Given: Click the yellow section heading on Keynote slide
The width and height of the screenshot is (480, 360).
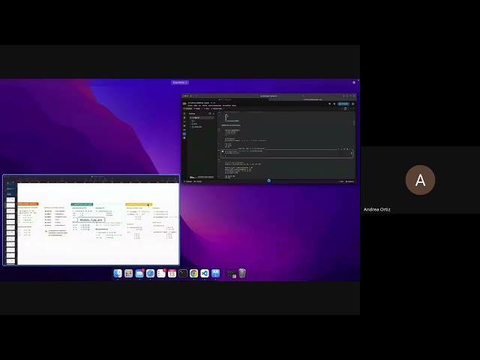Looking at the screenshot, I should click(139, 204).
